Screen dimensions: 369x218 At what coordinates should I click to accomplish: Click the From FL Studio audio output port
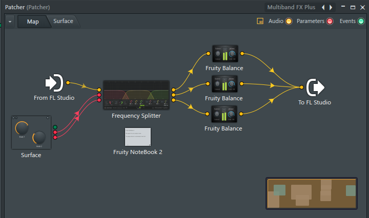pos(68,82)
